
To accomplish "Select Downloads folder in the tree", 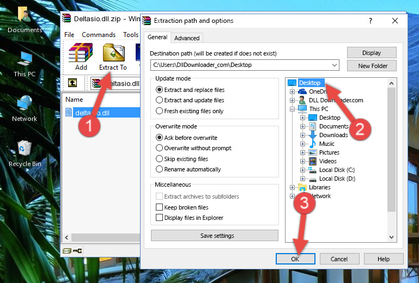I will [333, 135].
